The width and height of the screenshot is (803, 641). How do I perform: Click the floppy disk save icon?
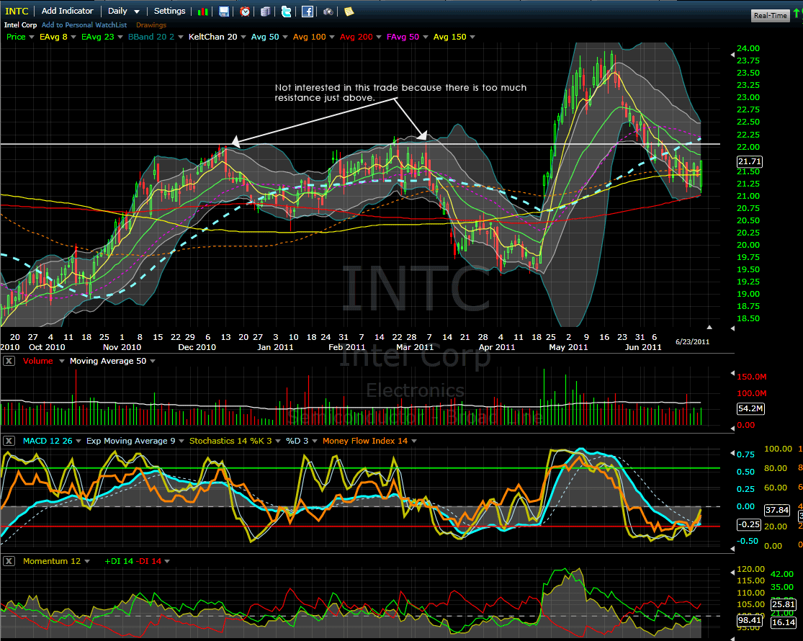tap(224, 12)
